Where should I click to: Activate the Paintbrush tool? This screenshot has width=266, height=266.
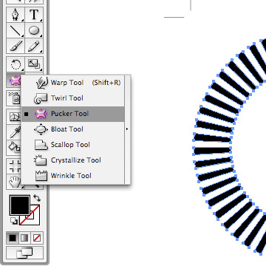pyautogui.click(x=16, y=46)
